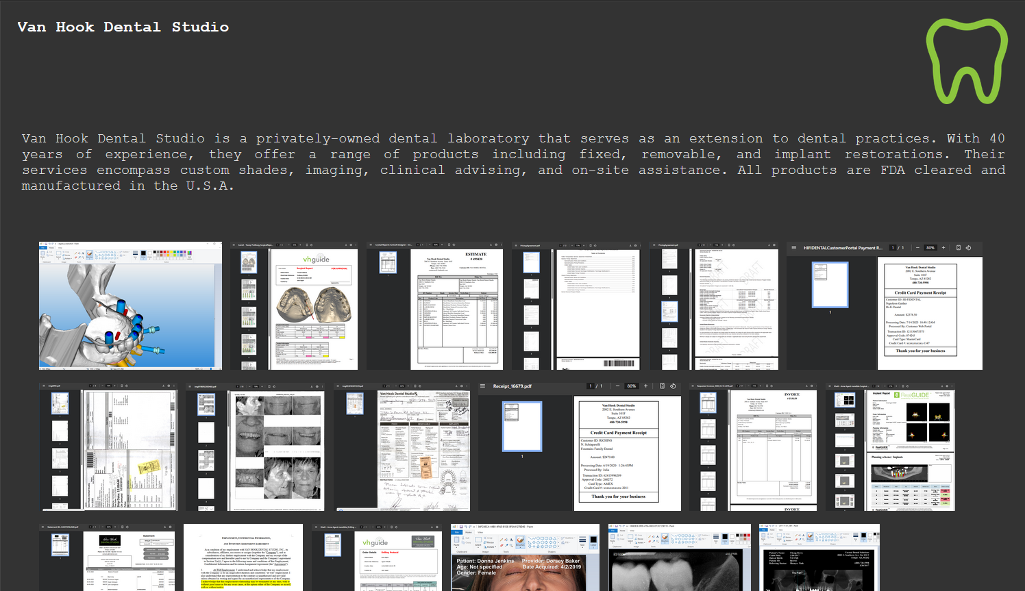This screenshot has height=591, width=1025.
Task: Open the Statement PDF thumbnail
Action: click(x=107, y=557)
